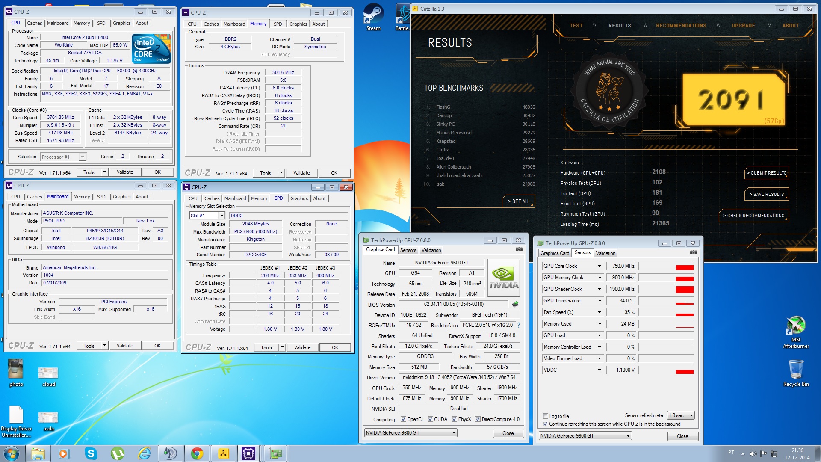Open the Action Center flag in the tray
The width and height of the screenshot is (821, 462).
pos(763,453)
